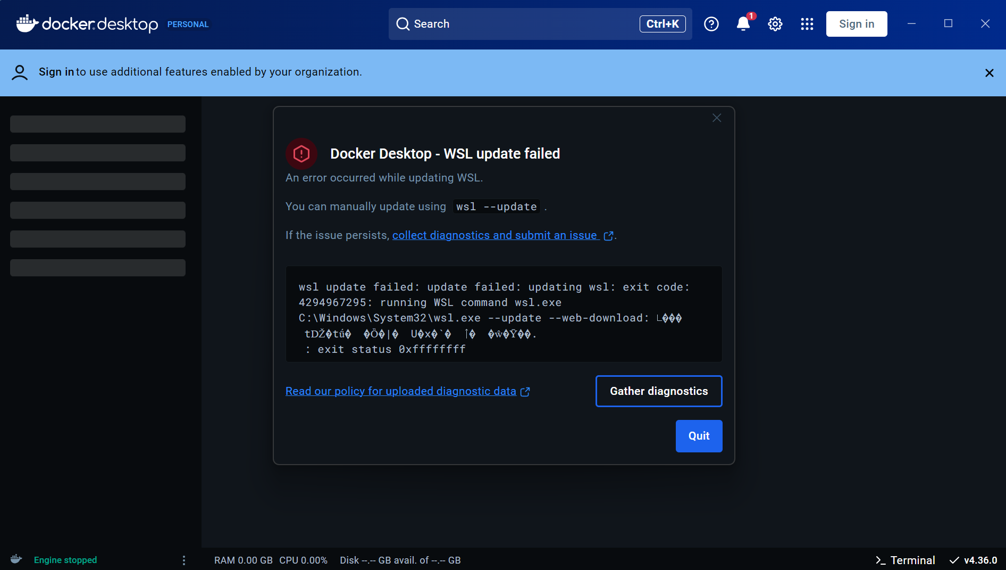Click the Ctrl+K shortcut badge

(x=663, y=24)
